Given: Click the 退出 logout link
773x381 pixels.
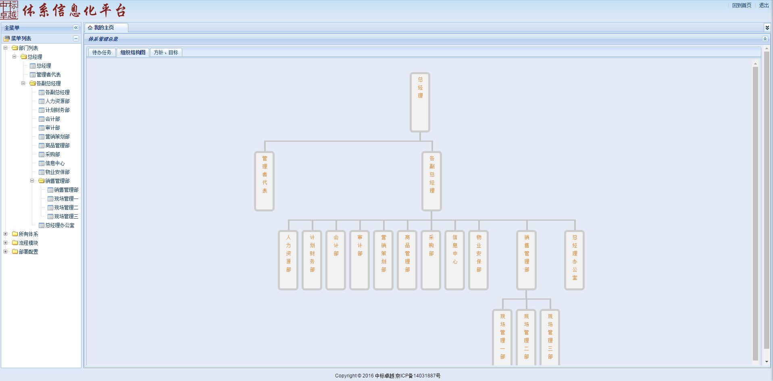Looking at the screenshot, I should [x=764, y=5].
